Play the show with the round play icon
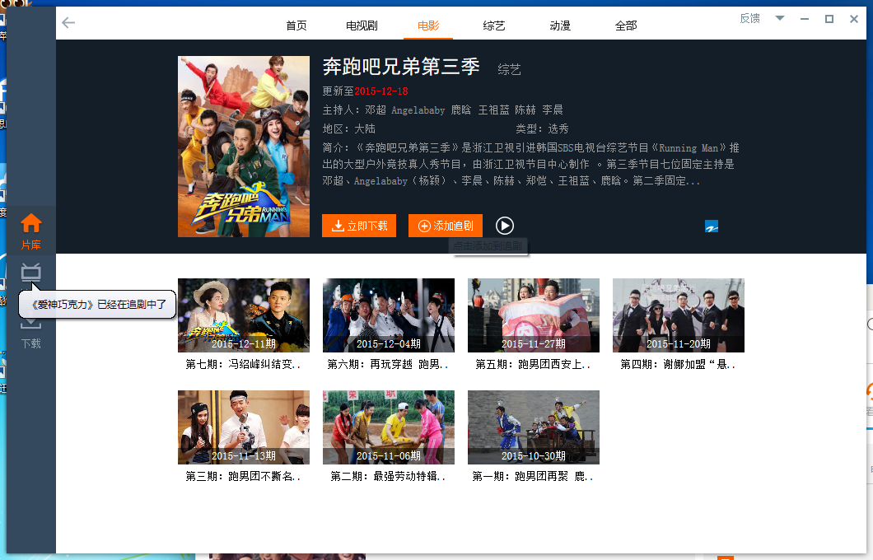This screenshot has height=560, width=873. (504, 226)
